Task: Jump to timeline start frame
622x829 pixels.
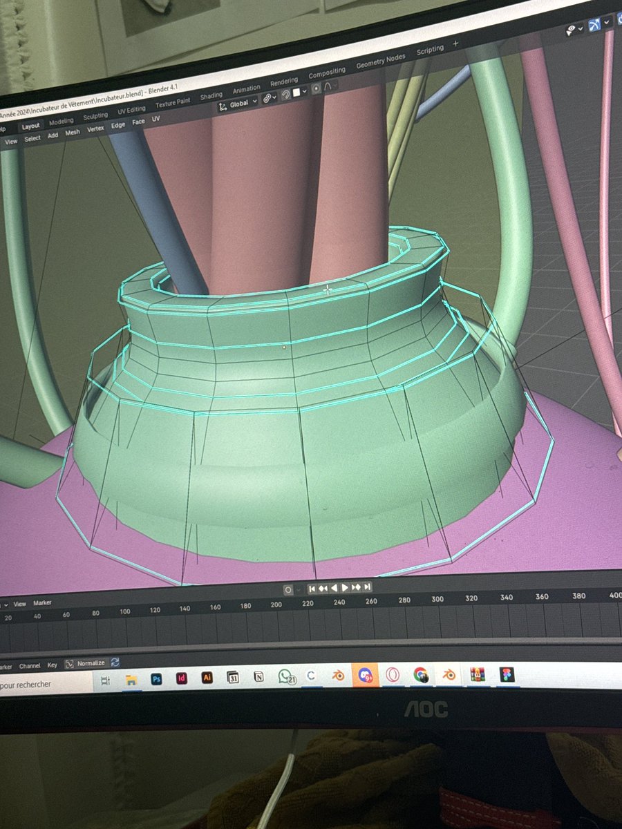Action: [x=312, y=589]
